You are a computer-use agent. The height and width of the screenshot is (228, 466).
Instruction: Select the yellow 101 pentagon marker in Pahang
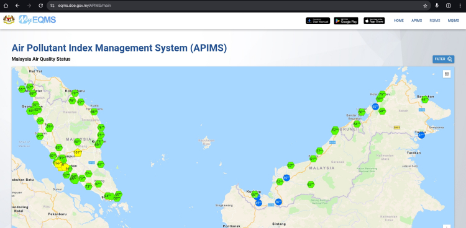click(78, 153)
